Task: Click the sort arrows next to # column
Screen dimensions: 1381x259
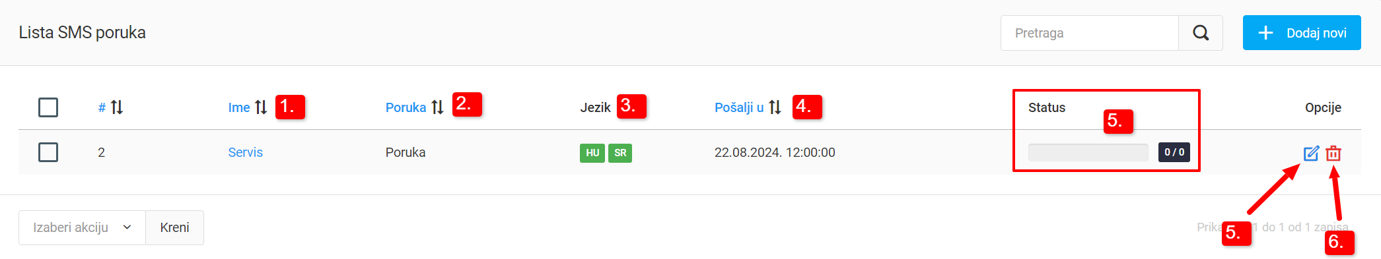Action: point(117,107)
